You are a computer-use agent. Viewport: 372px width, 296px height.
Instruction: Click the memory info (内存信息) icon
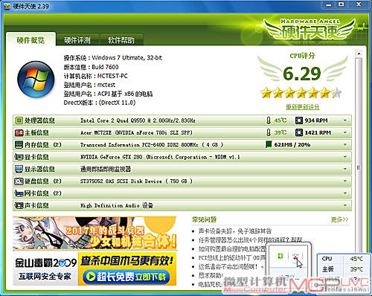[x=19, y=145]
